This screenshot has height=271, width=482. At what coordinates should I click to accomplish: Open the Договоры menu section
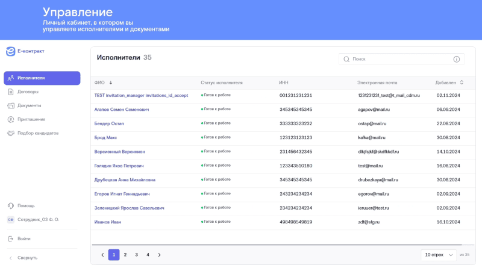click(x=28, y=92)
